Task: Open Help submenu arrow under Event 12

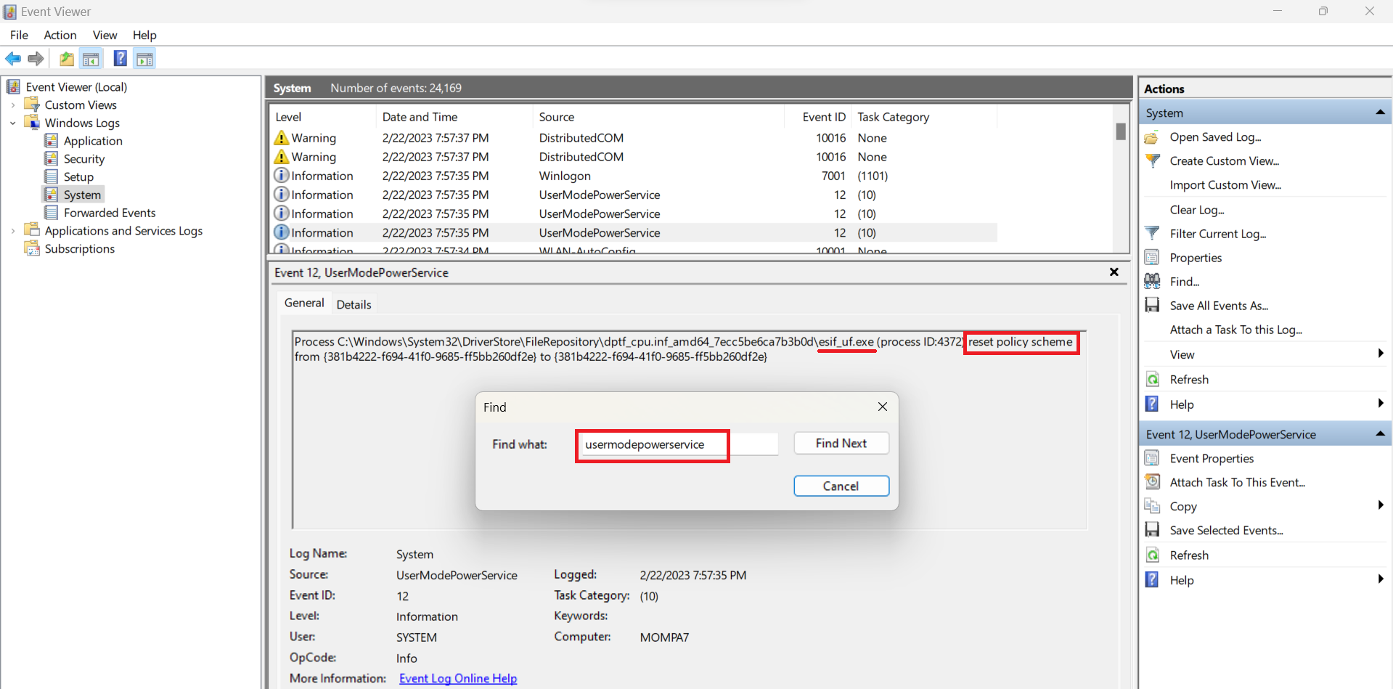Action: click(x=1381, y=579)
